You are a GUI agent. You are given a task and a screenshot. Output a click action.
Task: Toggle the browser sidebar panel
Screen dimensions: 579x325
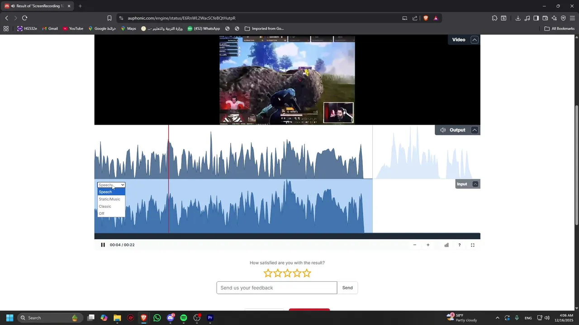536,18
